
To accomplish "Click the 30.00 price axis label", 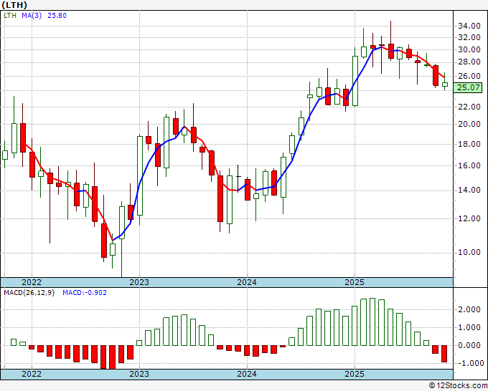I will [469, 49].
